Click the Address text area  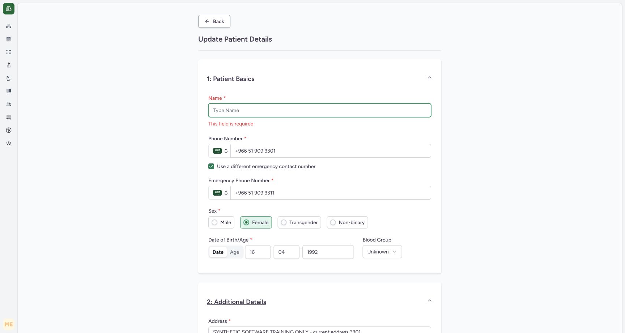coord(320,330)
